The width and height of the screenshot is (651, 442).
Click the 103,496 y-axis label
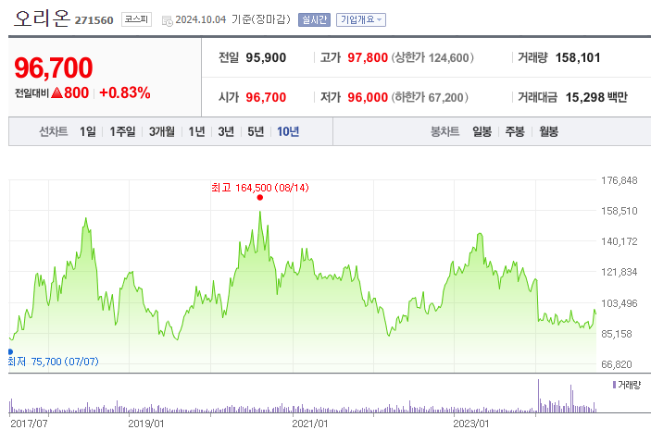coord(619,303)
